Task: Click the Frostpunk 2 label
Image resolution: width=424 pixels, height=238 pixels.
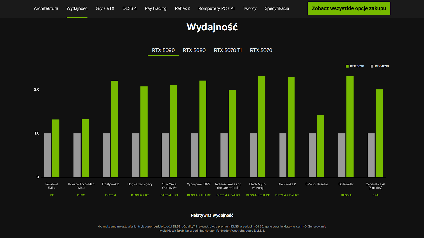Action: point(111,184)
